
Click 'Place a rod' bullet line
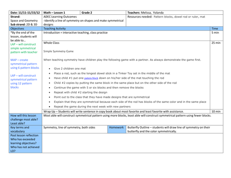pos(112,73)
